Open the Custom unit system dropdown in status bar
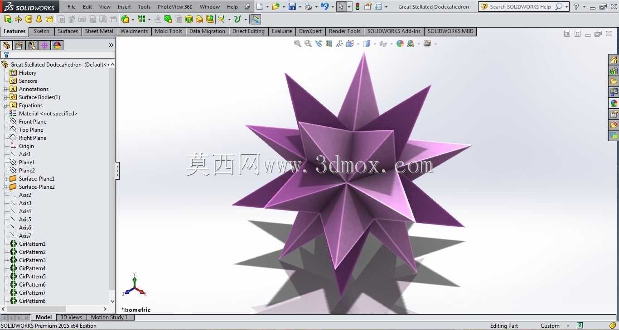Screen dimensions: 619x330 [568, 326]
